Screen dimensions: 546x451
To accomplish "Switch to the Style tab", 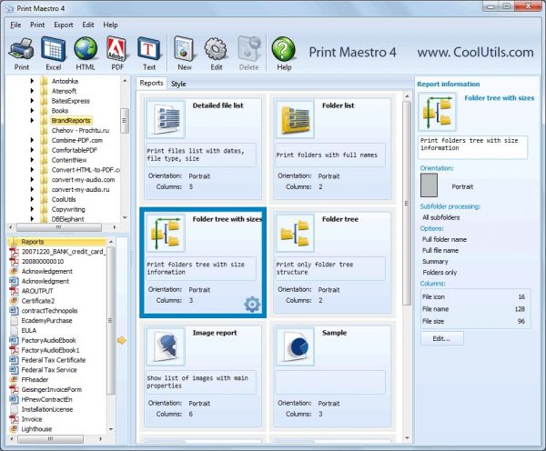I will pos(179,84).
